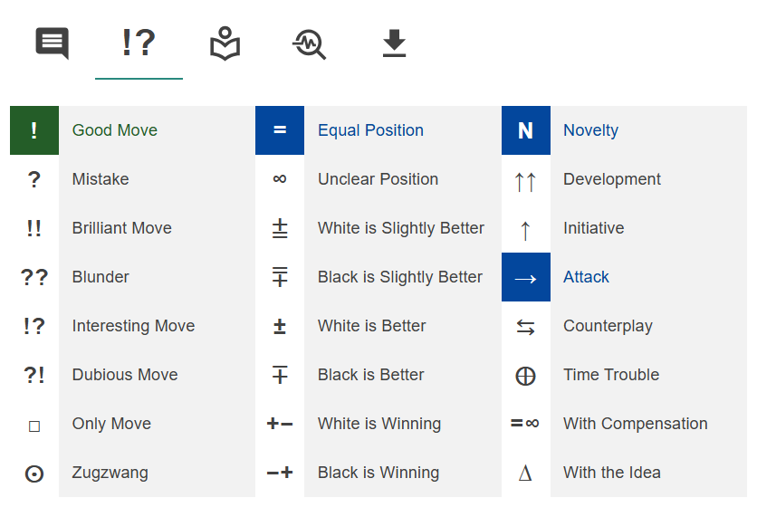Select the double question mark Blunder icon
This screenshot has height=507, width=757.
point(34,277)
